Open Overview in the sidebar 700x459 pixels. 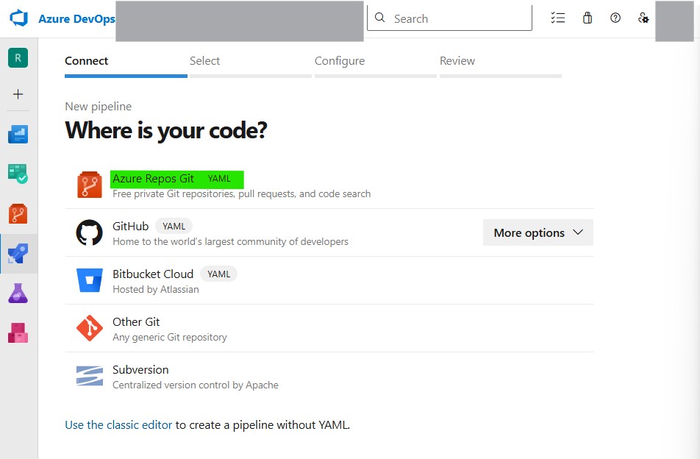click(18, 134)
